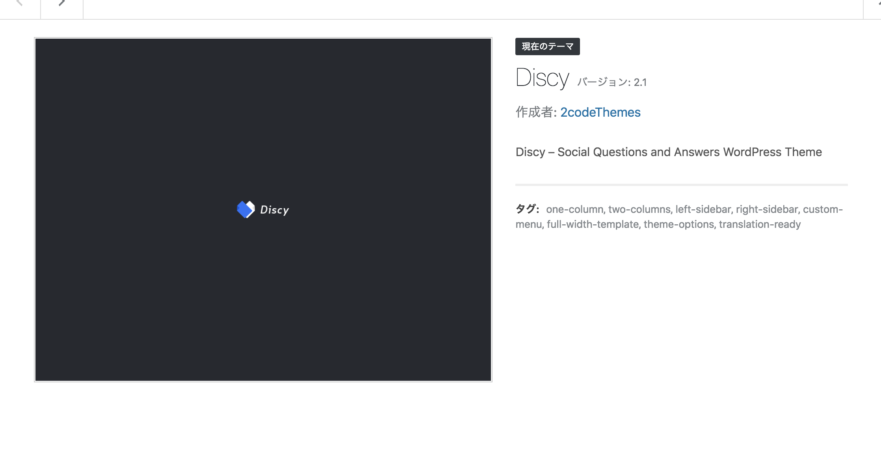This screenshot has width=881, height=462.
Task: Open the 2codeThemes author link
Action: pos(600,112)
